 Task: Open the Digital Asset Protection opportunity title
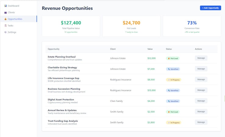(x=61, y=100)
